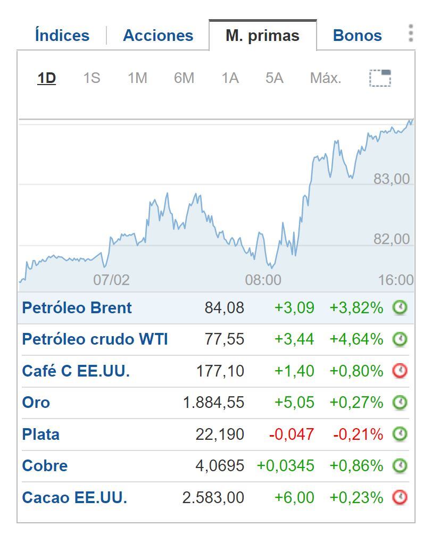
Task: Switch to the Acciones tab
Action: point(157,35)
